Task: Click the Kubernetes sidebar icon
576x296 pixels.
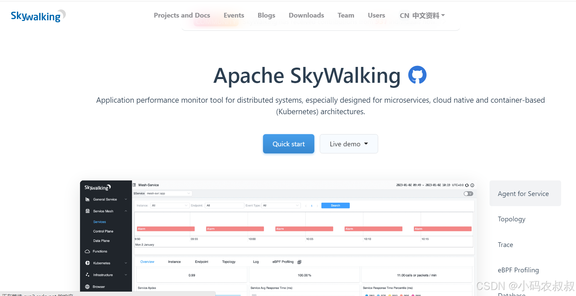Action: (87, 263)
